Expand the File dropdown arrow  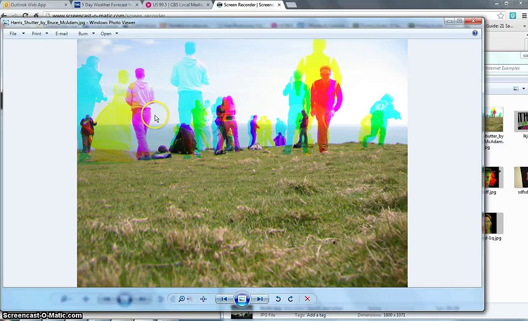(23, 33)
